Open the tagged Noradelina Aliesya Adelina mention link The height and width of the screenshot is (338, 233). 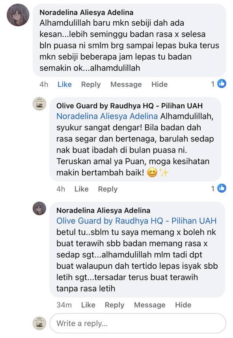(x=107, y=116)
